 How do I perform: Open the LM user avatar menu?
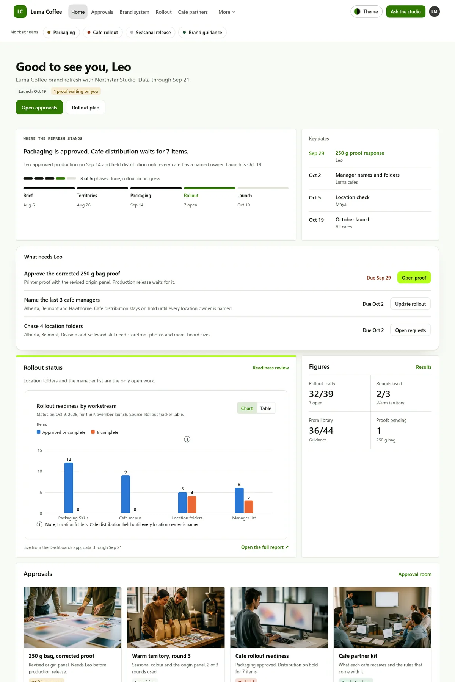(435, 12)
